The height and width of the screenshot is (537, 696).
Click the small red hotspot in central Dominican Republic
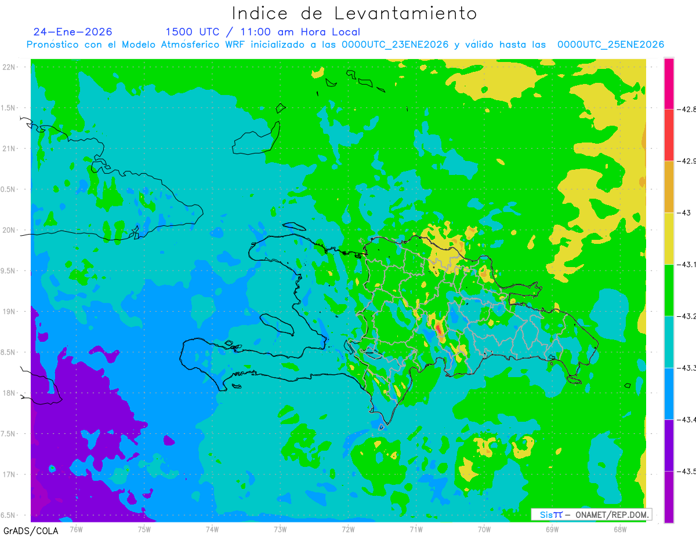click(x=438, y=330)
